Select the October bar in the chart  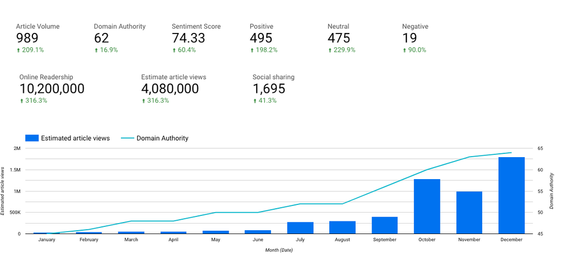point(427,207)
